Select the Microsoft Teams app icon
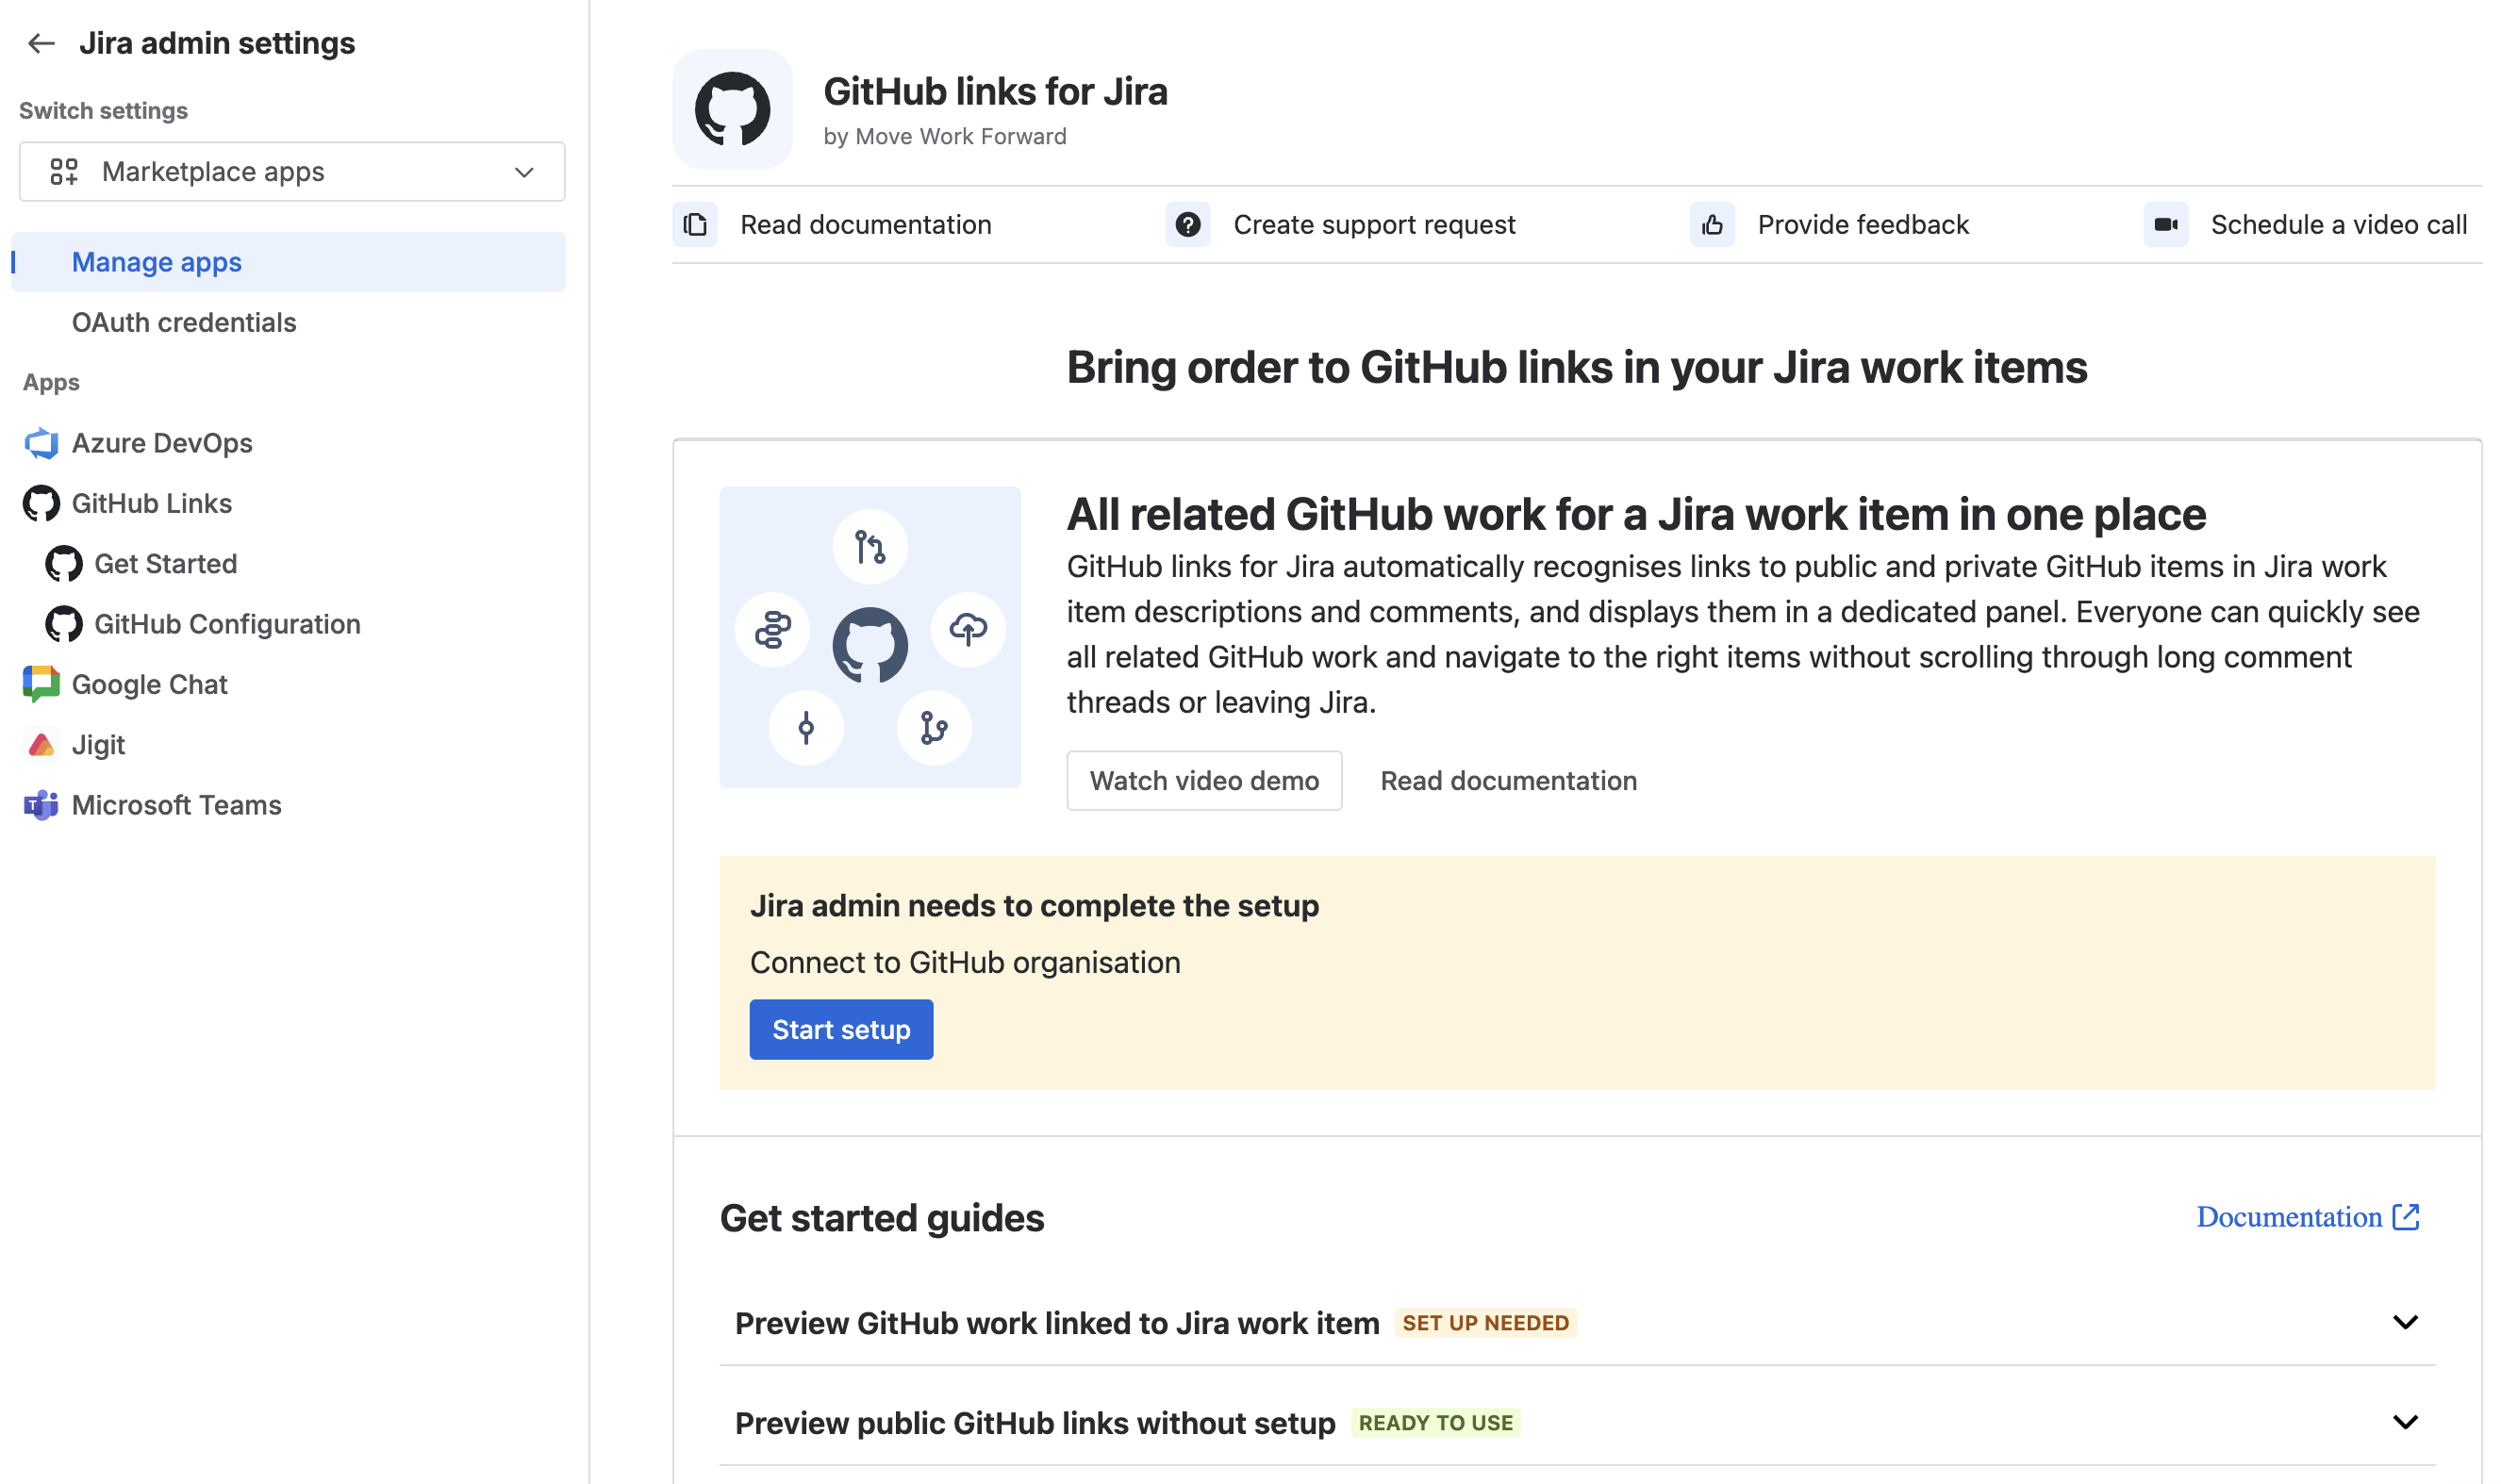Image resolution: width=2501 pixels, height=1484 pixels. 41,805
